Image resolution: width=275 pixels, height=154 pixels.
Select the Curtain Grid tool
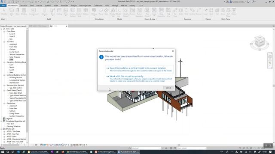[79, 12]
